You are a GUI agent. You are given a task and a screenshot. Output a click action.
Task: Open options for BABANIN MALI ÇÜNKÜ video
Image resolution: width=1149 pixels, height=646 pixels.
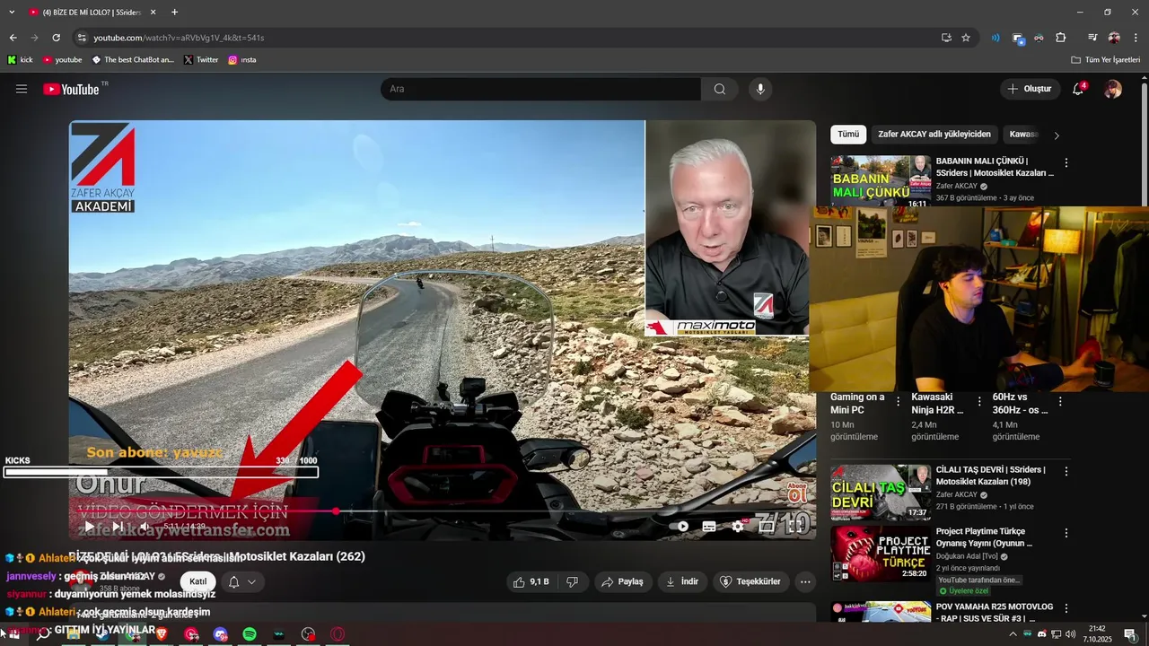click(x=1066, y=163)
